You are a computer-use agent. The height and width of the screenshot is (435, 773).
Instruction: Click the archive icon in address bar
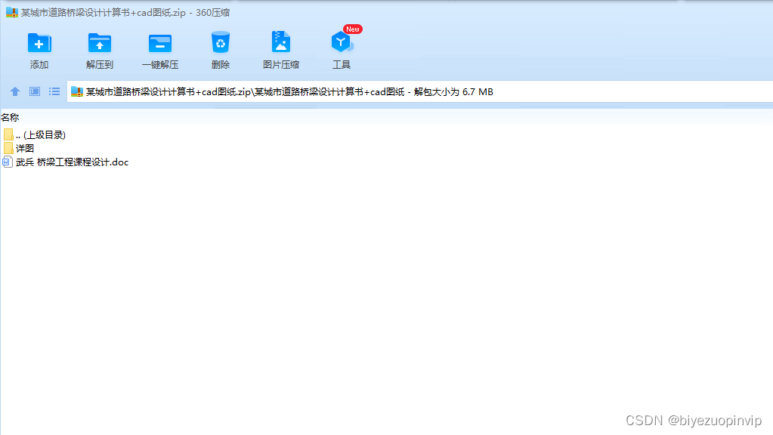[77, 91]
